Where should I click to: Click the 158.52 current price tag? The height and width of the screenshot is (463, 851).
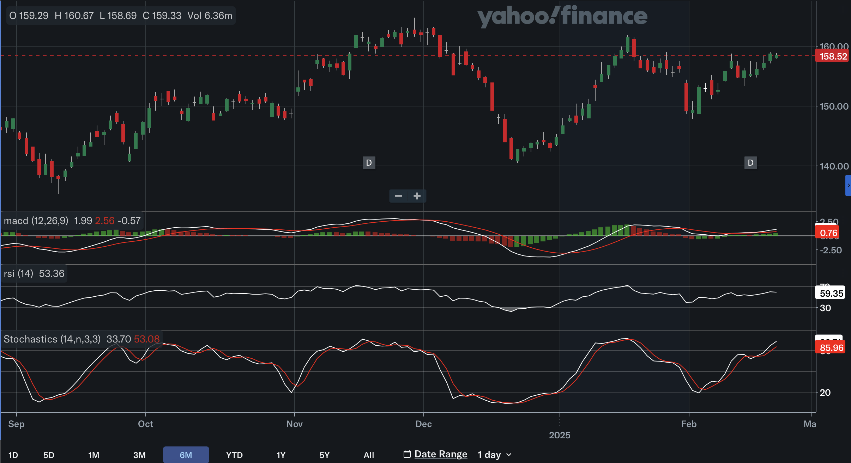(x=832, y=56)
